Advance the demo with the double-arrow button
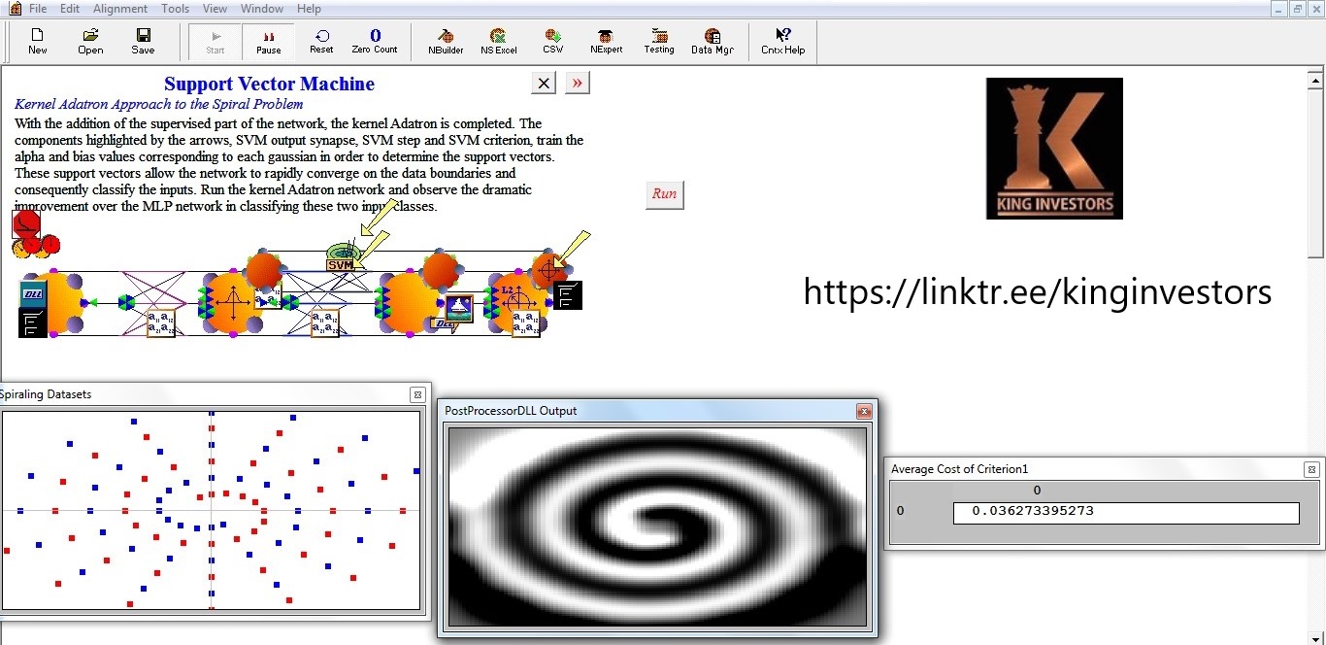Viewport: 1326px width, 645px height. pyautogui.click(x=577, y=83)
